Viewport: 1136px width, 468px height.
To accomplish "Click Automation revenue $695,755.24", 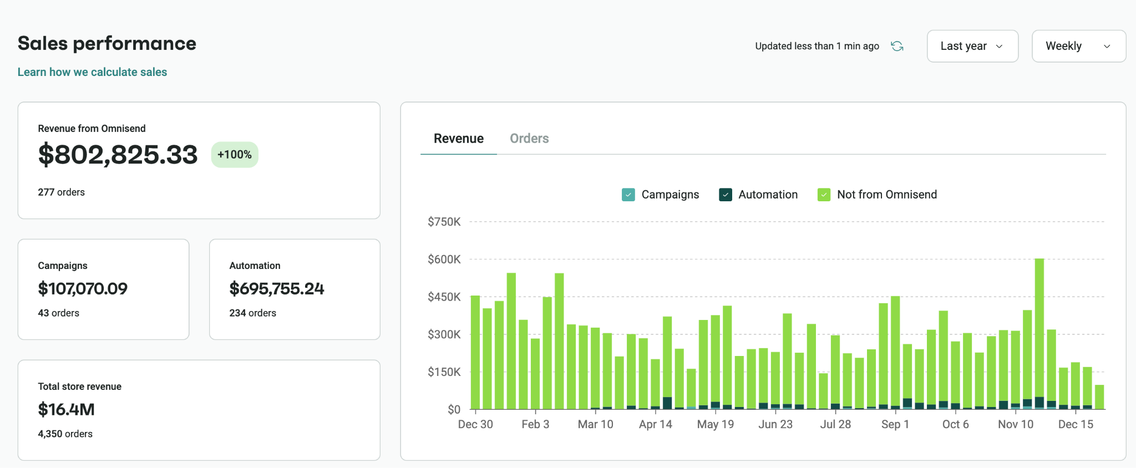I will coord(277,289).
